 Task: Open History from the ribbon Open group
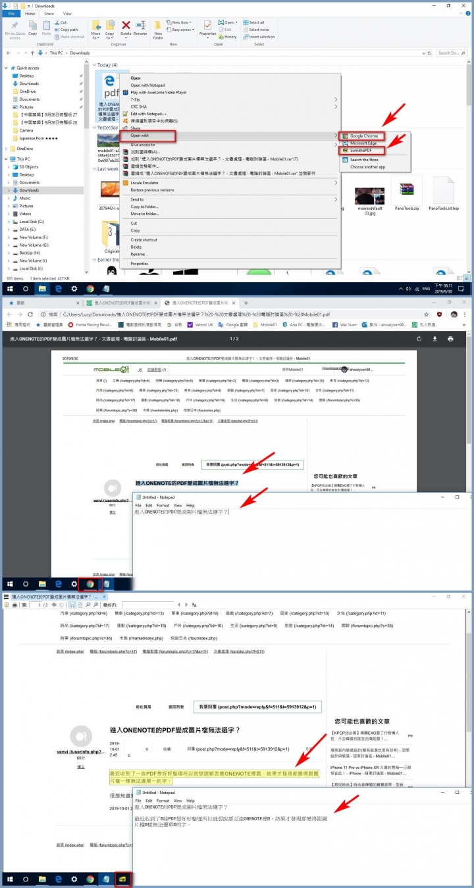228,37
